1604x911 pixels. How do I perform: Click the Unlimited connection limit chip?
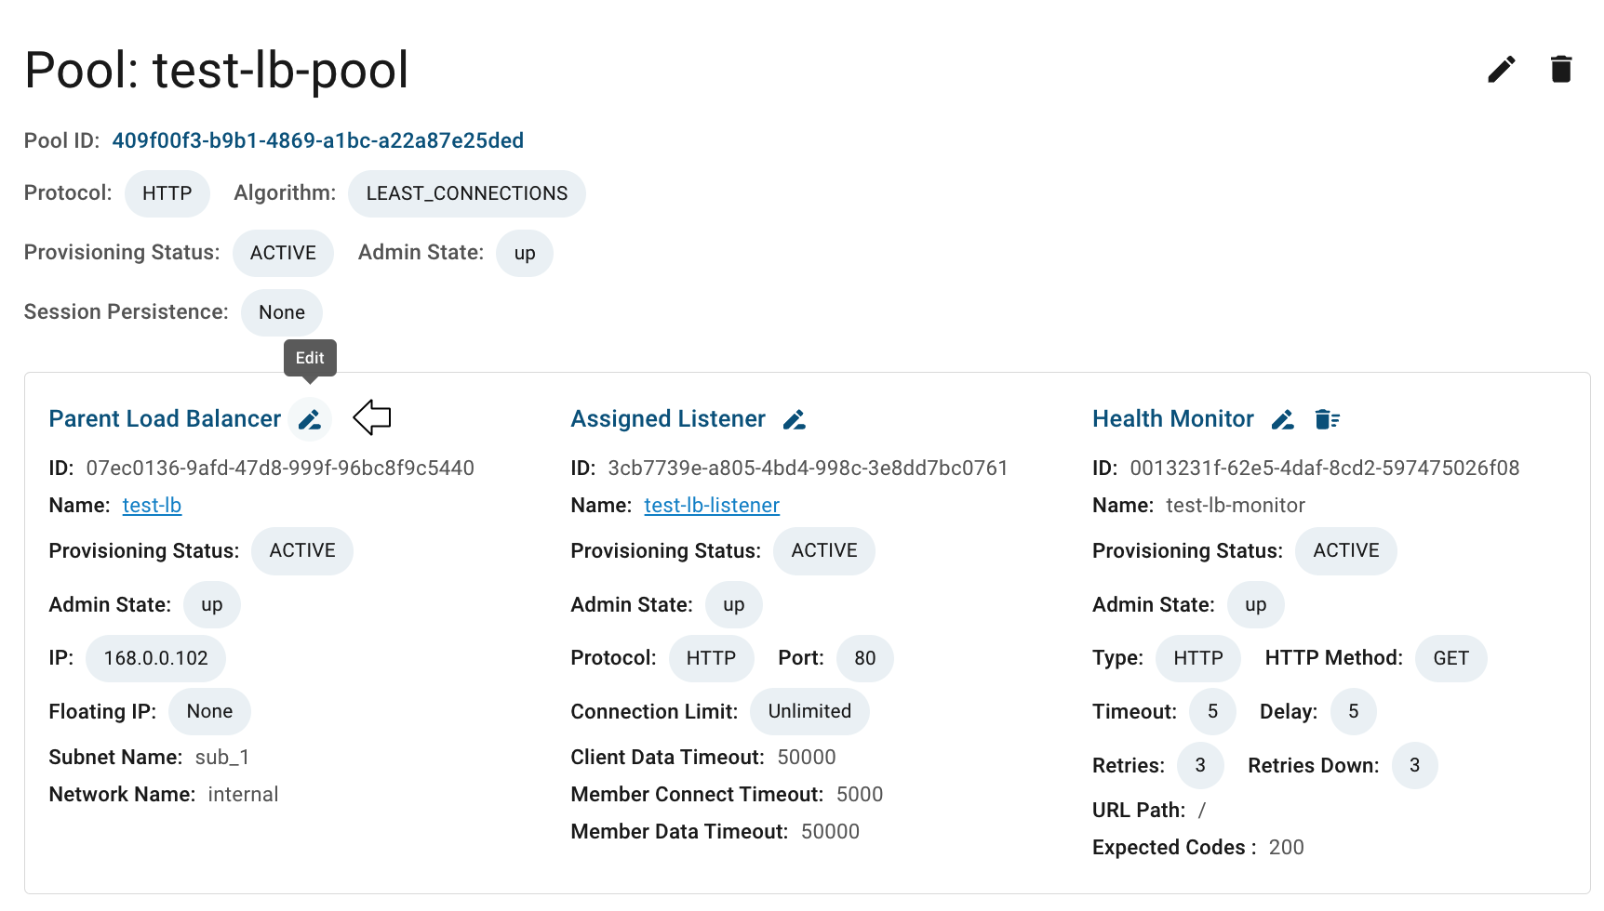point(809,711)
